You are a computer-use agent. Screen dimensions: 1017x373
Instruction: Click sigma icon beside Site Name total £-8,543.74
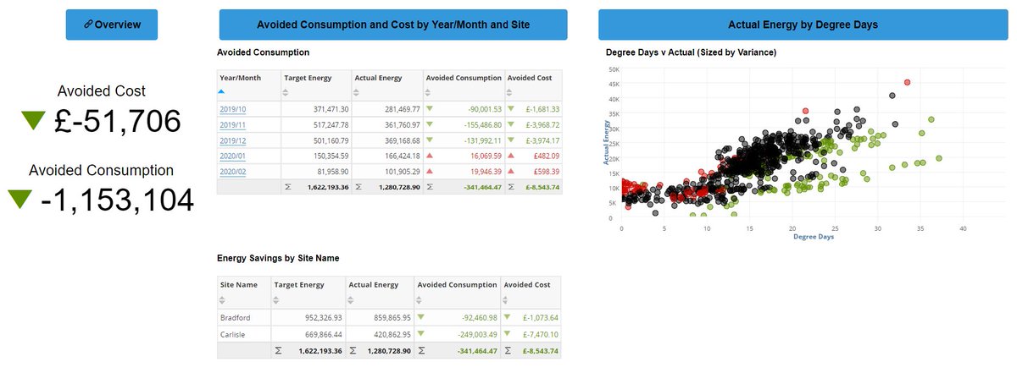tap(507, 349)
